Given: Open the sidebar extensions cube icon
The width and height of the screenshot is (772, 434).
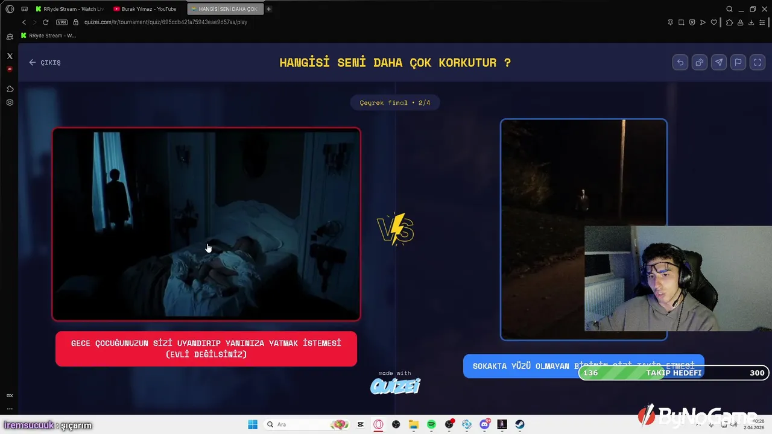Looking at the screenshot, I should click(10, 89).
